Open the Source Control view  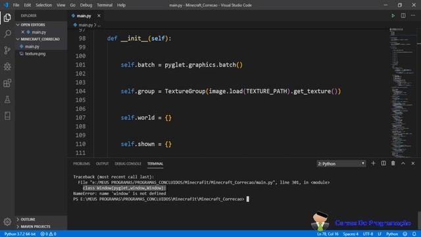coord(7,50)
